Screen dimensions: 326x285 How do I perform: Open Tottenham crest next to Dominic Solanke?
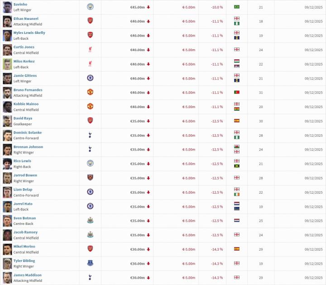click(90, 135)
